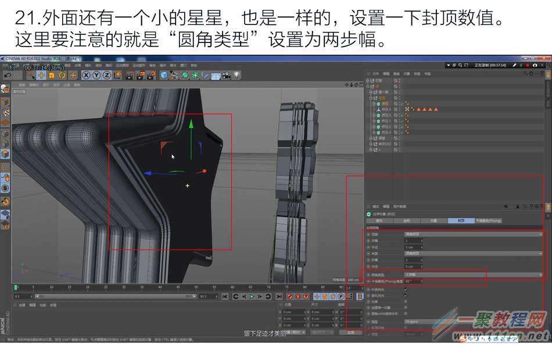Click go to end of timeline button
The height and width of the screenshot is (346, 552).
click(279, 297)
